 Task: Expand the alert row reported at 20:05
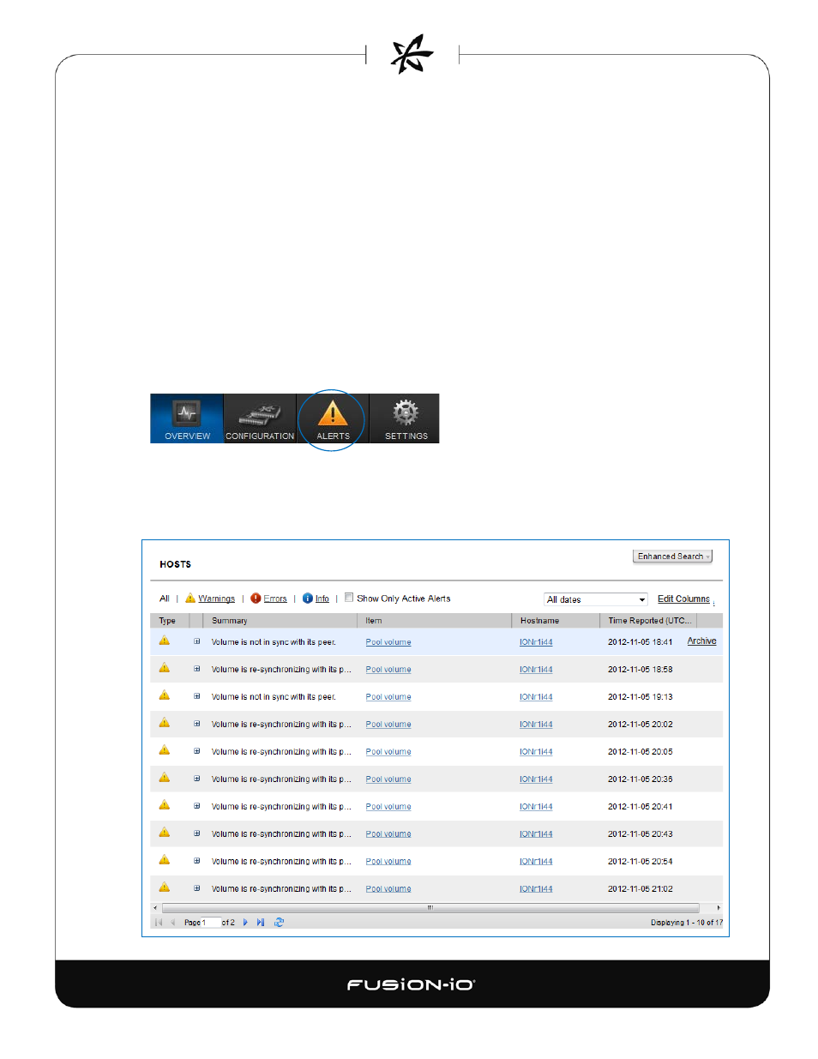196,751
